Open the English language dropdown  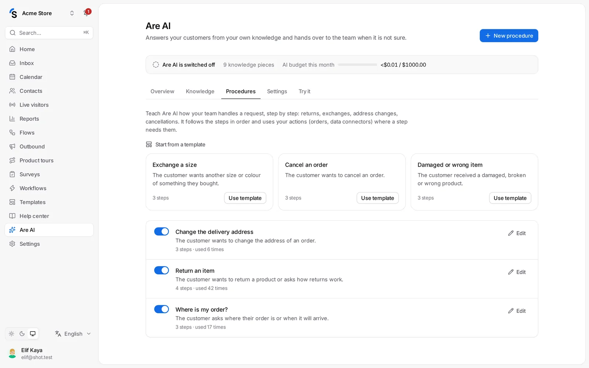(x=73, y=334)
